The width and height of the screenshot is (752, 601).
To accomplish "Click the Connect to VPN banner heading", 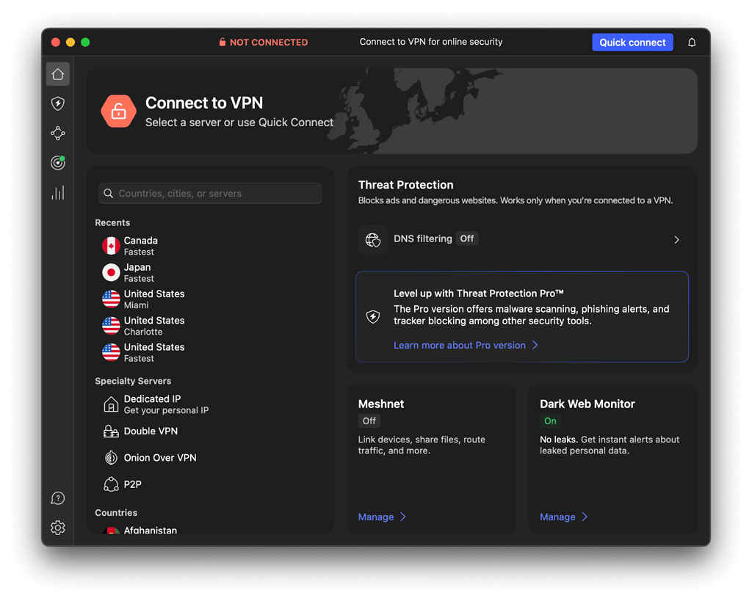I will tap(204, 103).
